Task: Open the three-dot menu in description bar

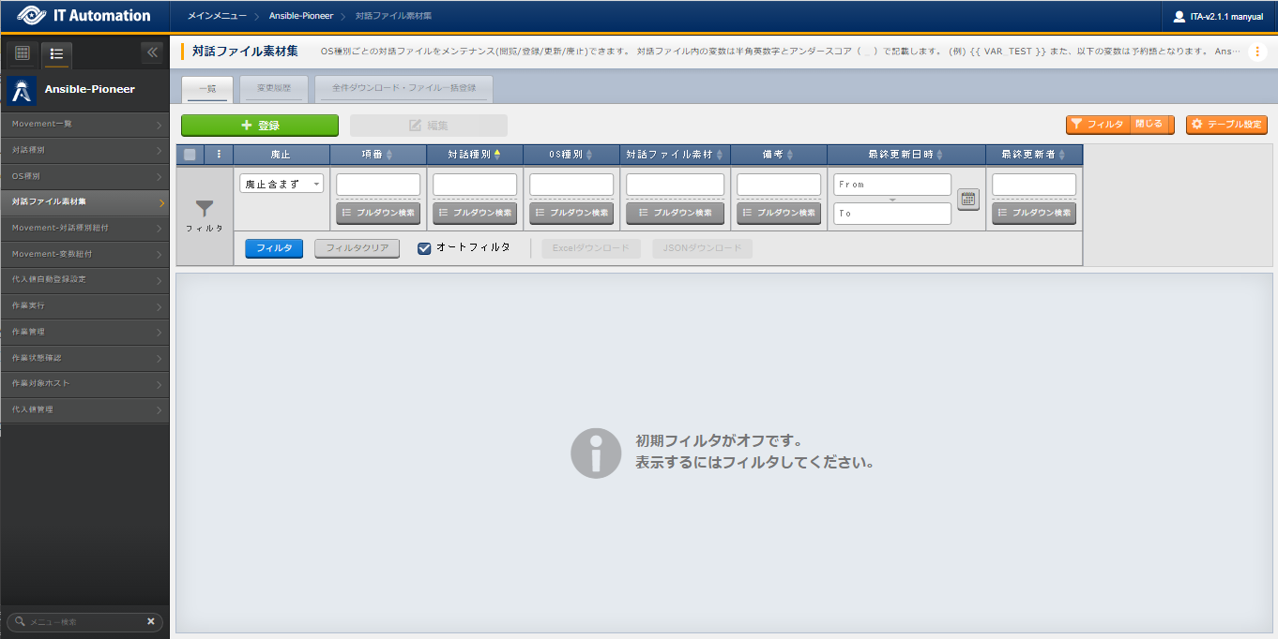Action: point(1256,52)
